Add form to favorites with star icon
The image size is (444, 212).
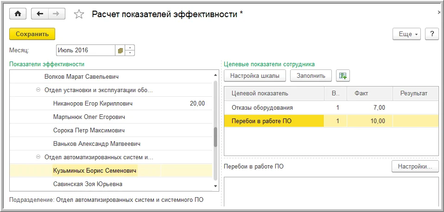tap(79, 14)
